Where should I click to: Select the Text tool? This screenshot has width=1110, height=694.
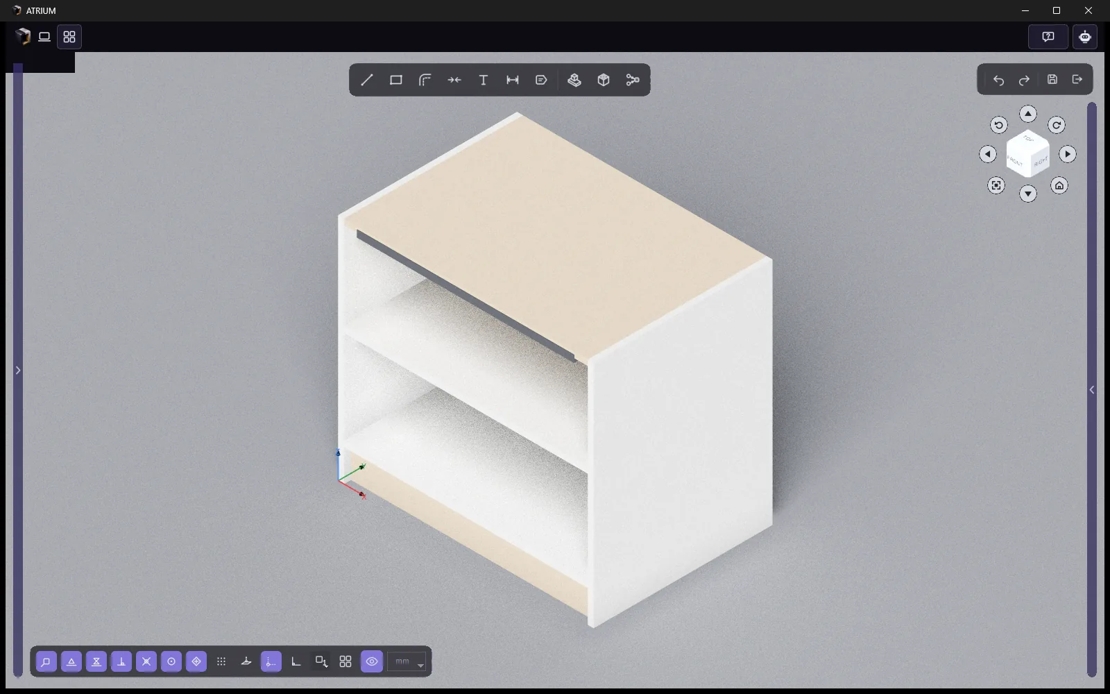(x=484, y=80)
